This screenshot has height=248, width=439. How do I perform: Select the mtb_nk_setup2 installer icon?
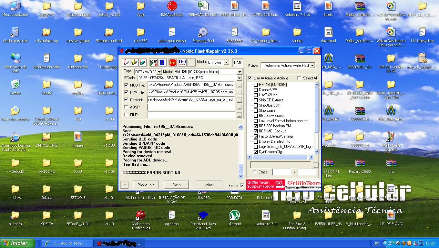[422, 61]
